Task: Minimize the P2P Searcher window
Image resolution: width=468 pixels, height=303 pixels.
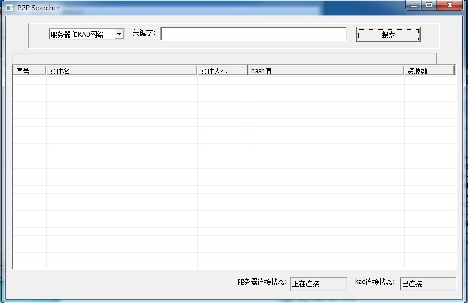Action: point(414,6)
